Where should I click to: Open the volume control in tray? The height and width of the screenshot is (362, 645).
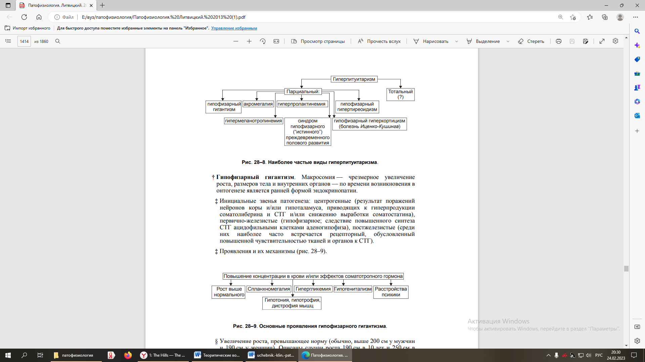[589, 355]
